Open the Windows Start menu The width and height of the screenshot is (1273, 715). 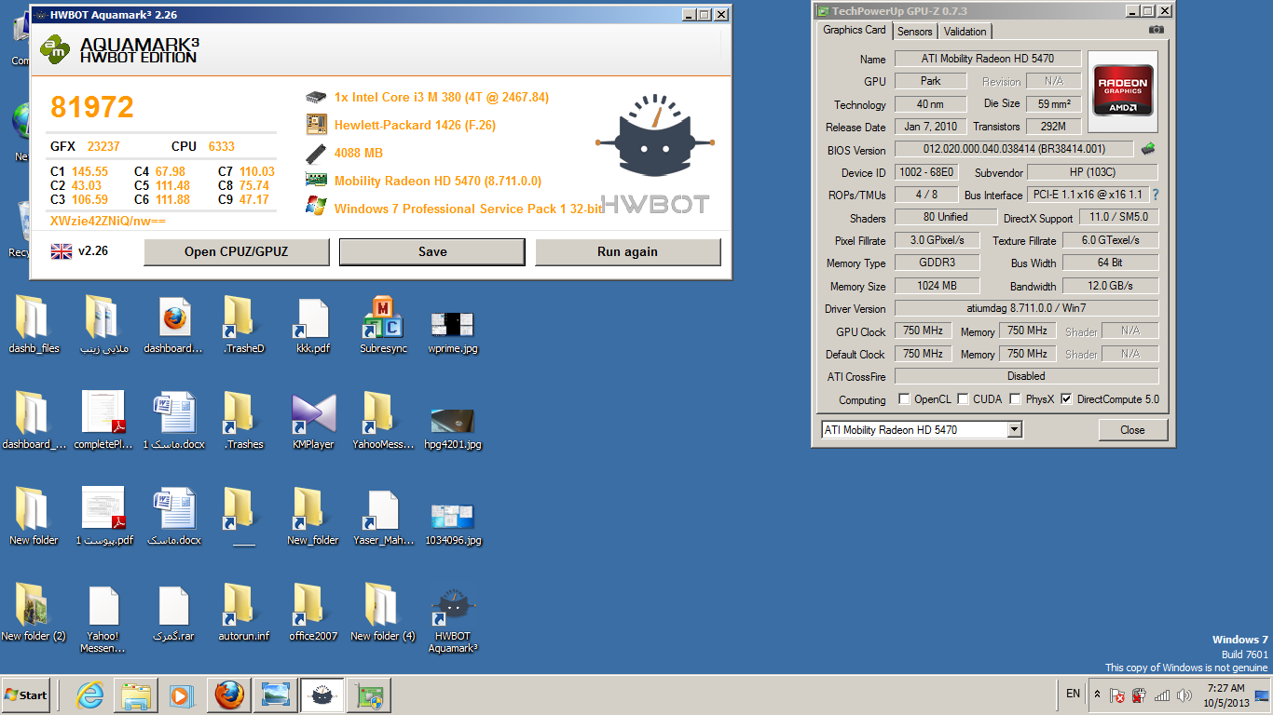26,695
